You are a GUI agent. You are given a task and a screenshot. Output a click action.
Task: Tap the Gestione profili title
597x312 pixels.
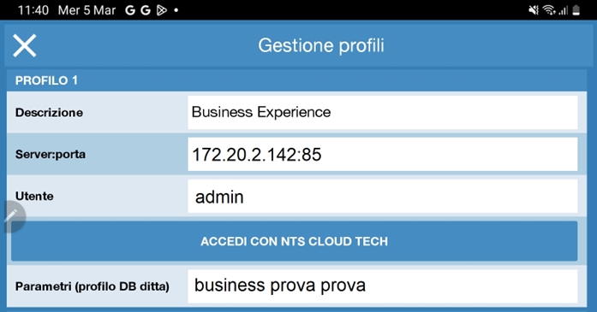click(x=321, y=45)
